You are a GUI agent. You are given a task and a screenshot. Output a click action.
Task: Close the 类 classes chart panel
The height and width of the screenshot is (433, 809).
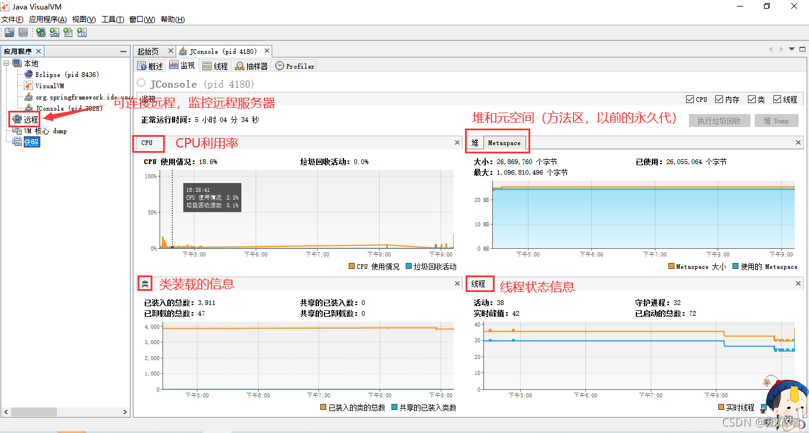[457, 284]
